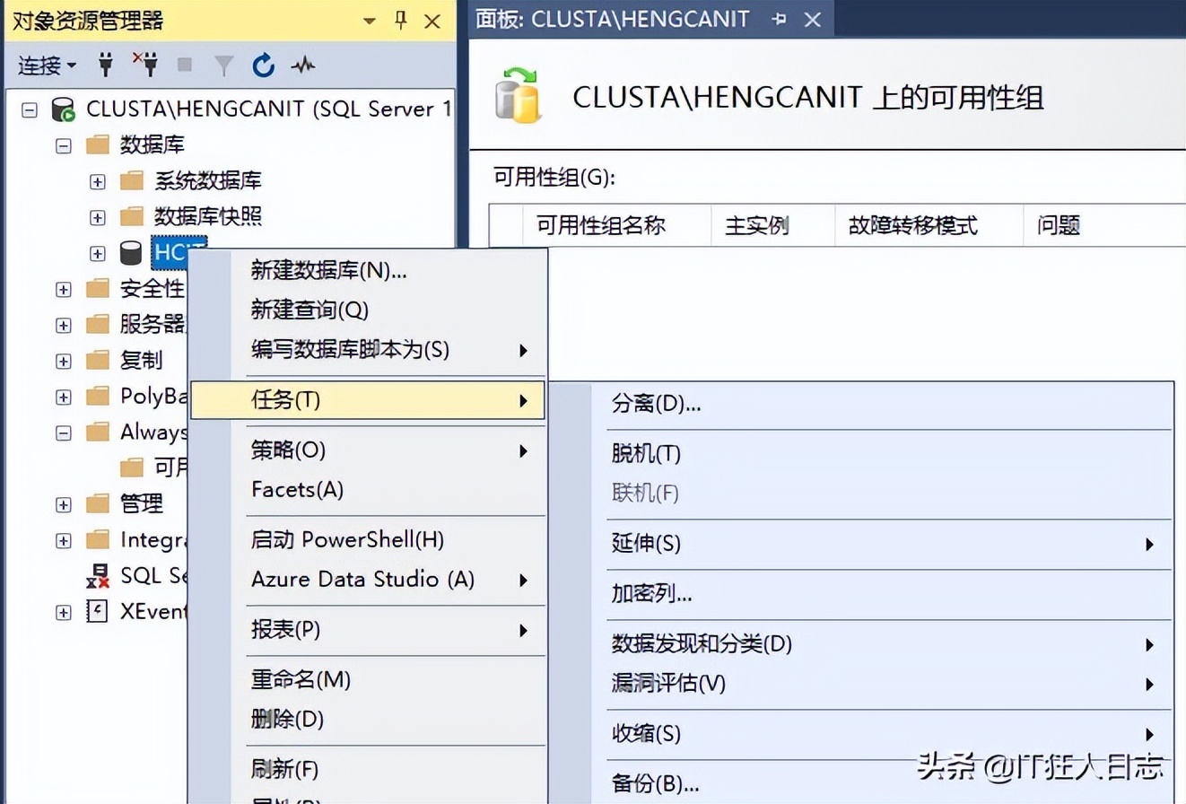Click the HCIT database cylinder icon
The width and height of the screenshot is (1186, 804).
coord(131,253)
